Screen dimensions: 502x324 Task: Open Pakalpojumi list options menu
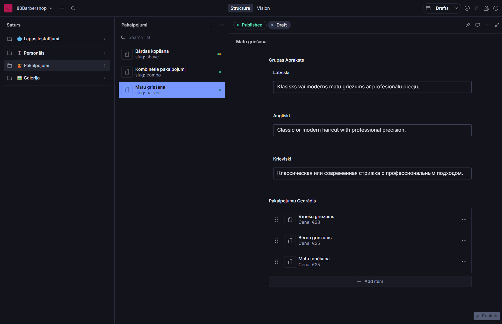[221, 25]
